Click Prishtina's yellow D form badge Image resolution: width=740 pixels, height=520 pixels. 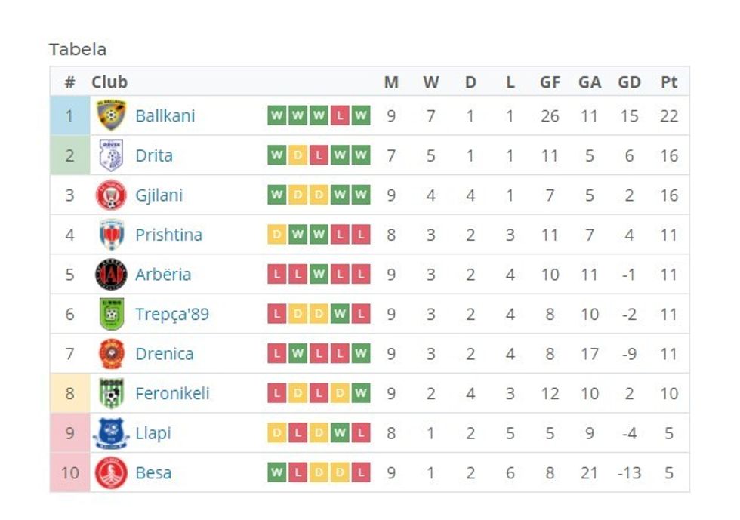tap(277, 235)
